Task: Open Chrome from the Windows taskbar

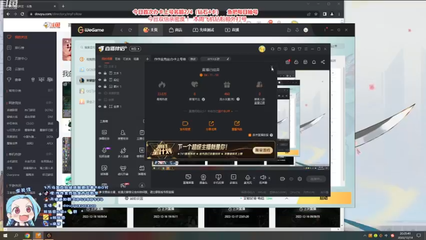Action: [x=27, y=236]
